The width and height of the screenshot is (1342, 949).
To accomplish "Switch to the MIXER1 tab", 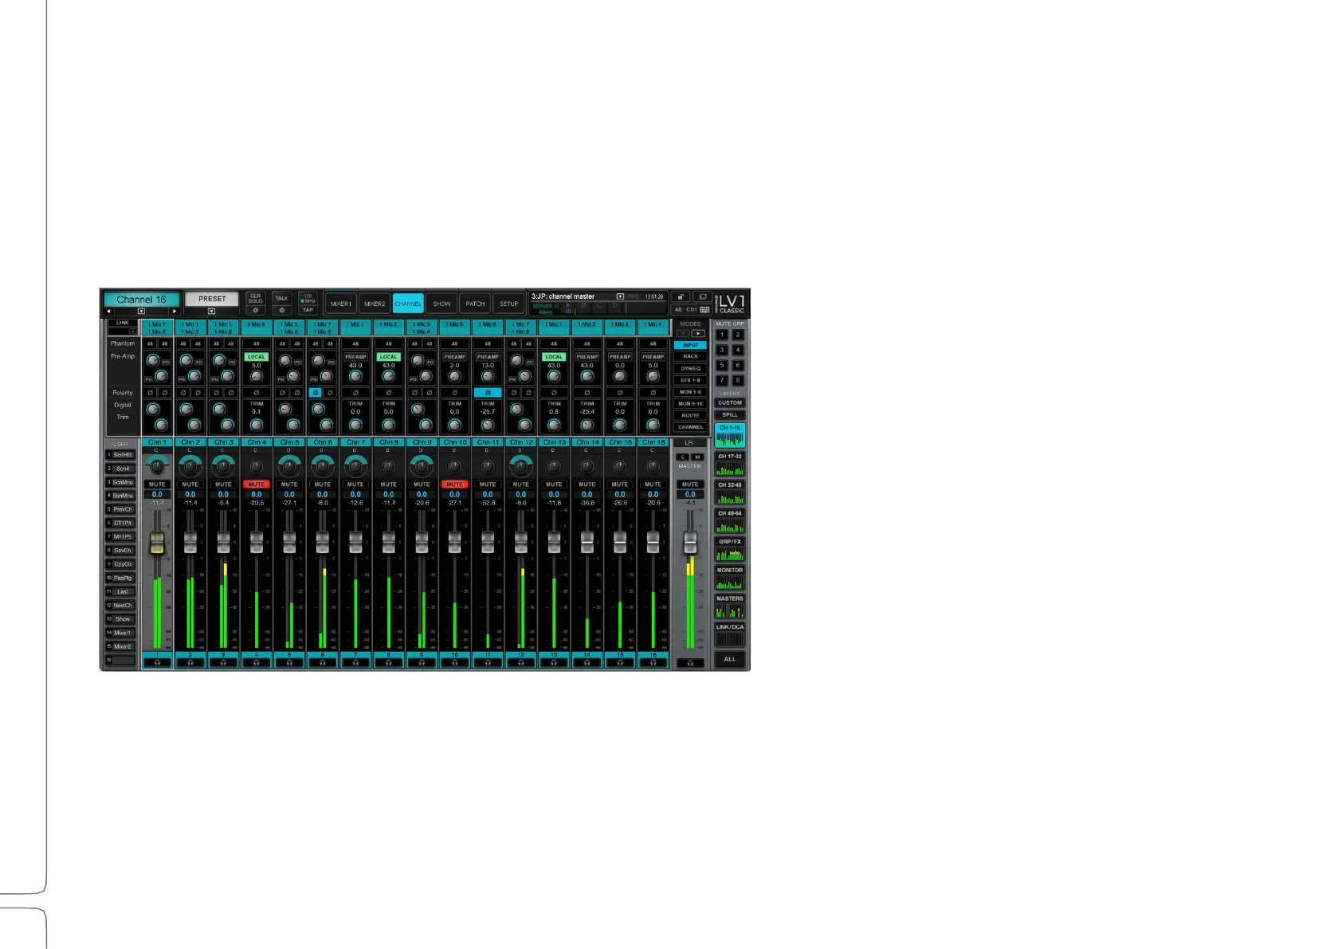I will 341,304.
